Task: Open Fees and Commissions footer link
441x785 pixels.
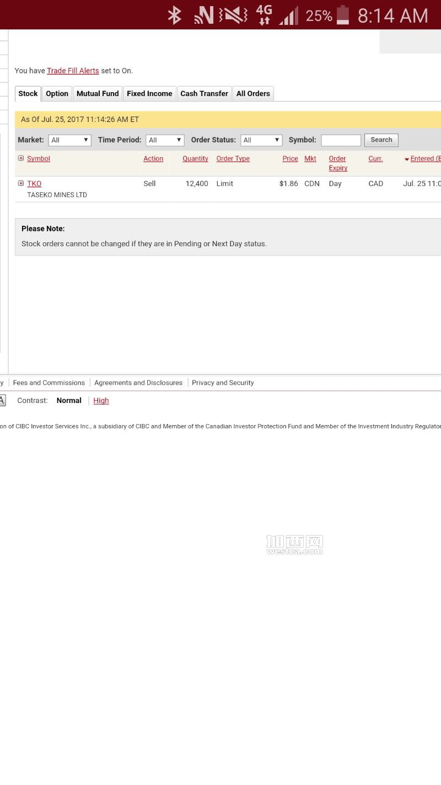Action: 49,383
